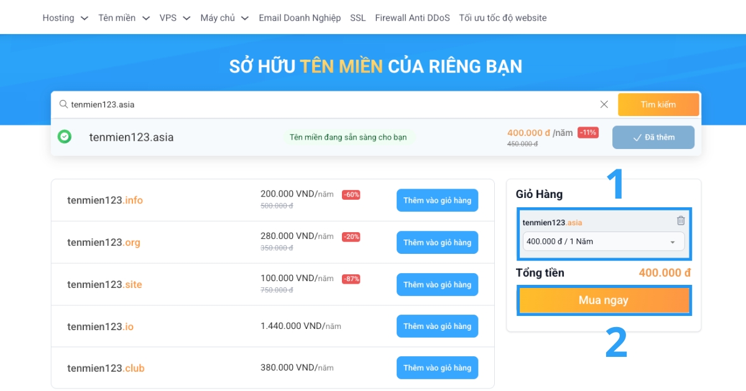Screen dimensions: 746x391
Task: Open the VPS dropdown chevron
Action: click(188, 17)
